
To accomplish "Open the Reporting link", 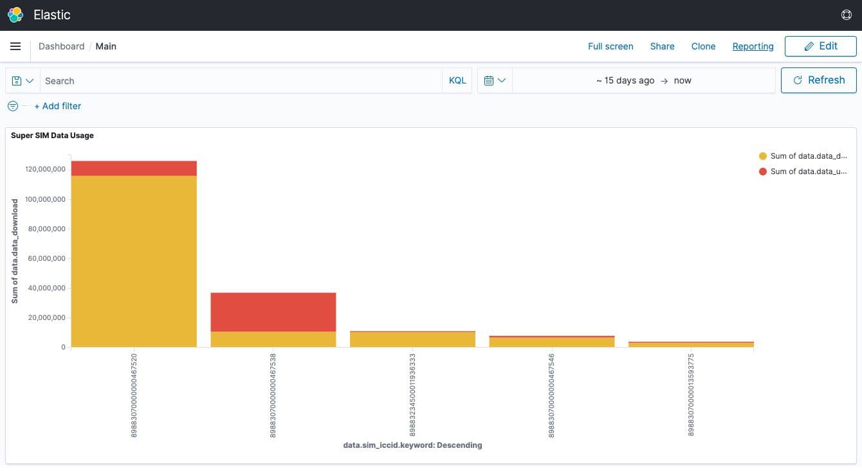I will click(753, 46).
